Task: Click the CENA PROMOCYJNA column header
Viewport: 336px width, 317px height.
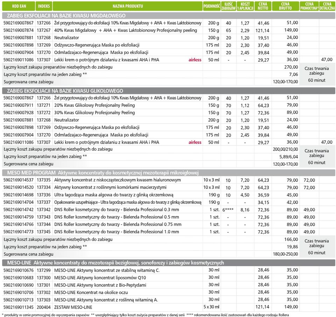Action: click(x=309, y=6)
